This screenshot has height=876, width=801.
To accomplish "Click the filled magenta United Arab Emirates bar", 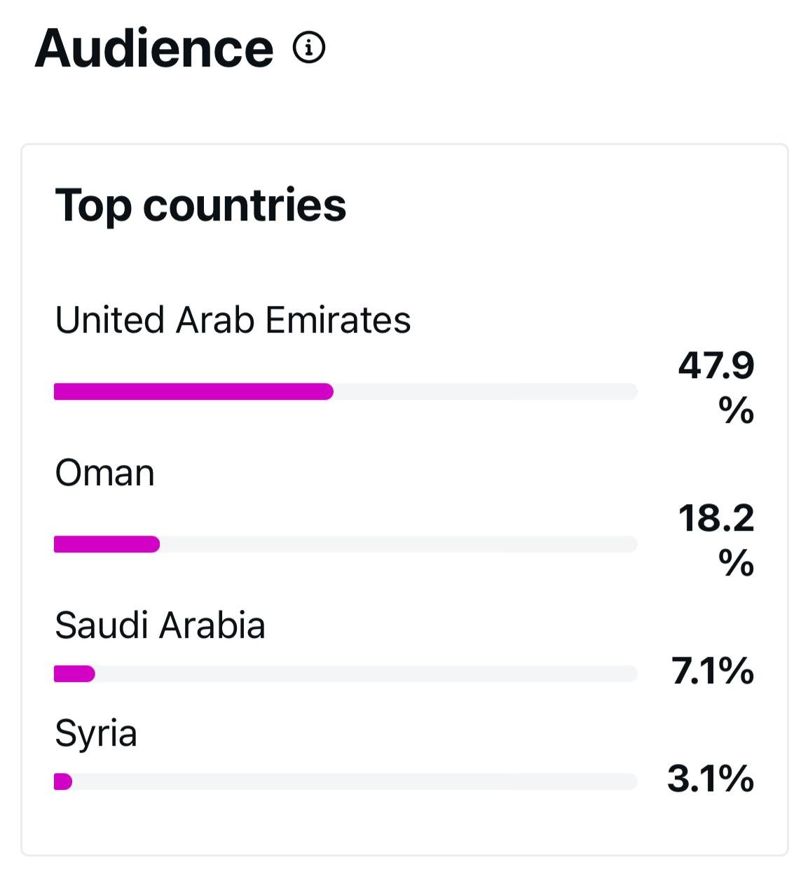I will (193, 391).
